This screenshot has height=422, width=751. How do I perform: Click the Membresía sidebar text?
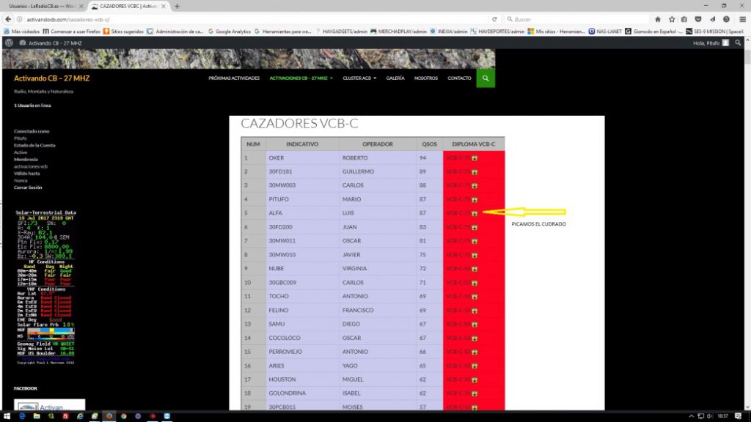pos(26,159)
